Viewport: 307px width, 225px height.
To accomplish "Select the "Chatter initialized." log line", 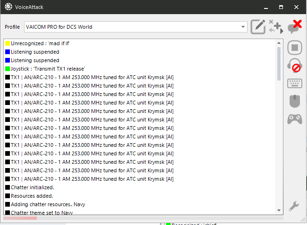I will point(33,187).
